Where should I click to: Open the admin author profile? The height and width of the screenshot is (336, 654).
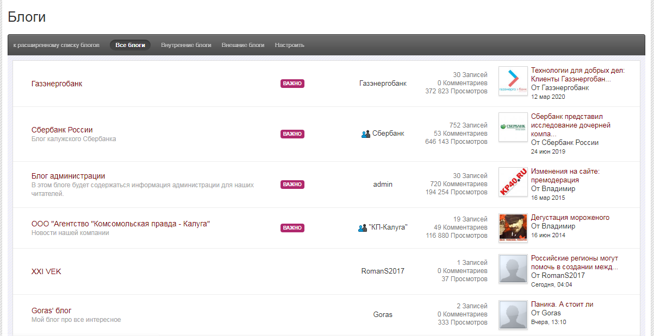pos(383,184)
